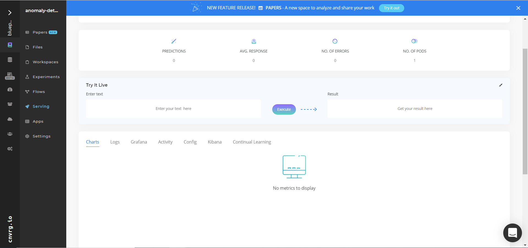The image size is (528, 248).
Task: Click the No. of Errors icon
Action: pyautogui.click(x=335, y=41)
